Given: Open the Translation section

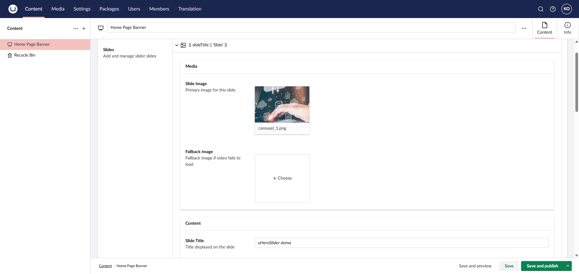Looking at the screenshot, I should (x=189, y=9).
